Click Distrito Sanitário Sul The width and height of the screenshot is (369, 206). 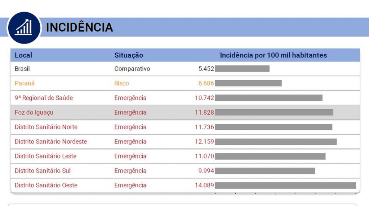click(x=43, y=171)
